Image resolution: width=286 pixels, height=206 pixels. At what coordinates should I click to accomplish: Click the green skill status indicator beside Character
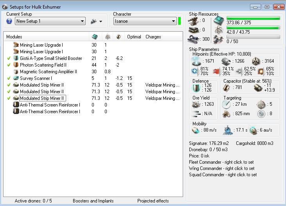(180, 21)
